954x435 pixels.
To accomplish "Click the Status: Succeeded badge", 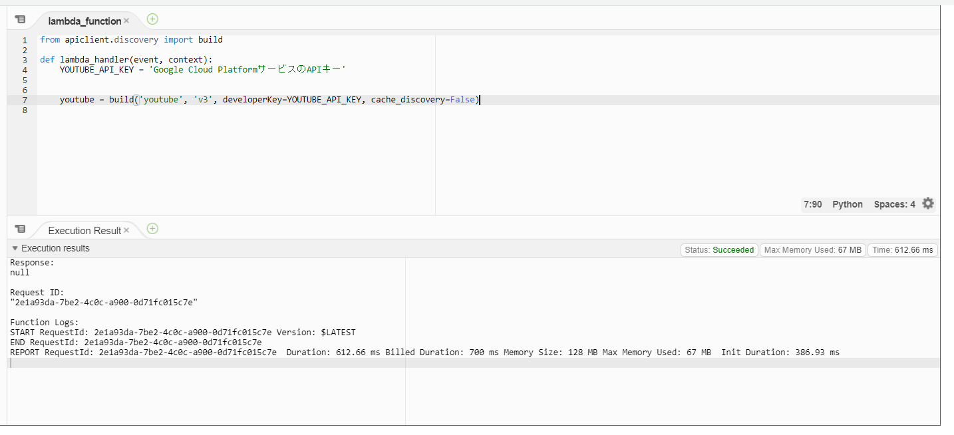I will pyautogui.click(x=719, y=250).
